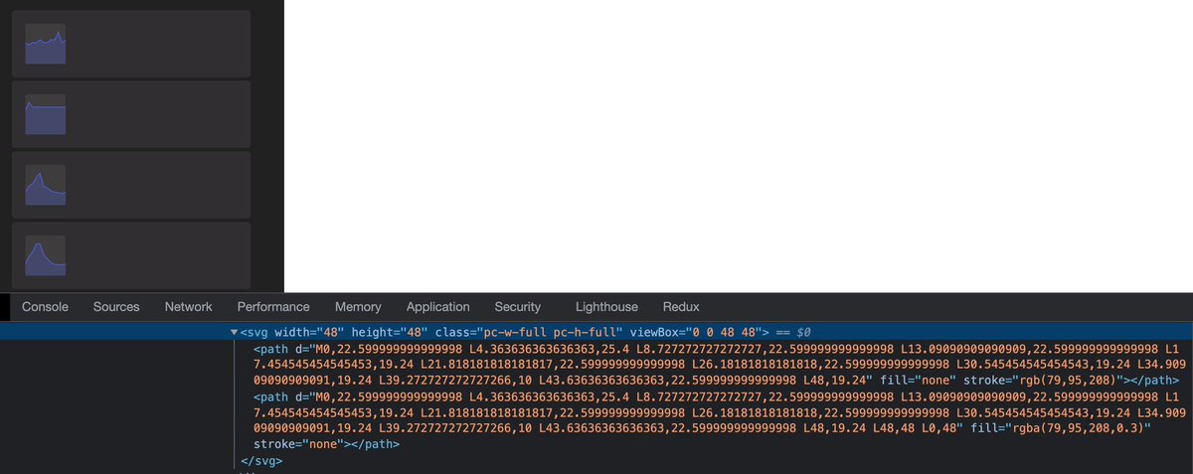Select the first path element with fill="none"

click(x=716, y=365)
